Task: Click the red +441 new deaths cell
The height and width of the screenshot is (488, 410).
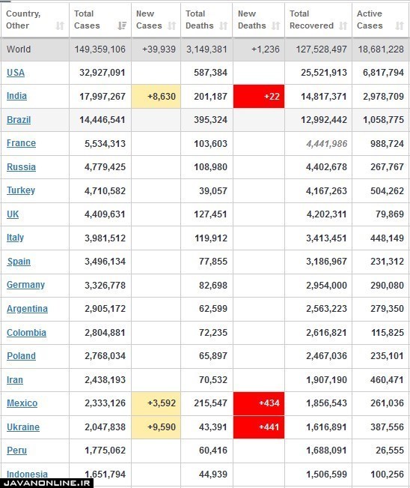Action: tap(259, 427)
